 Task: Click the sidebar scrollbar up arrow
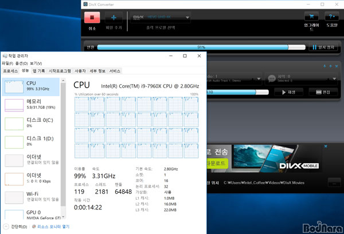[x=63, y=81]
